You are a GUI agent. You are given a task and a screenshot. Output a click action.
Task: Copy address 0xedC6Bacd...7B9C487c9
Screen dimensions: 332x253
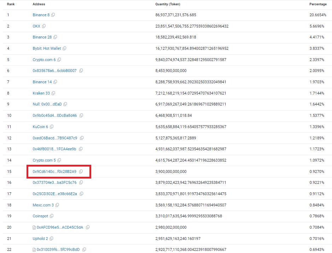tap(82, 138)
